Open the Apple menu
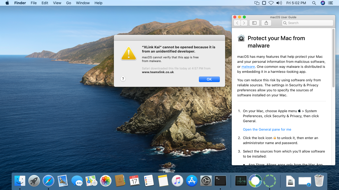The width and height of the screenshot is (339, 190). 7,3
